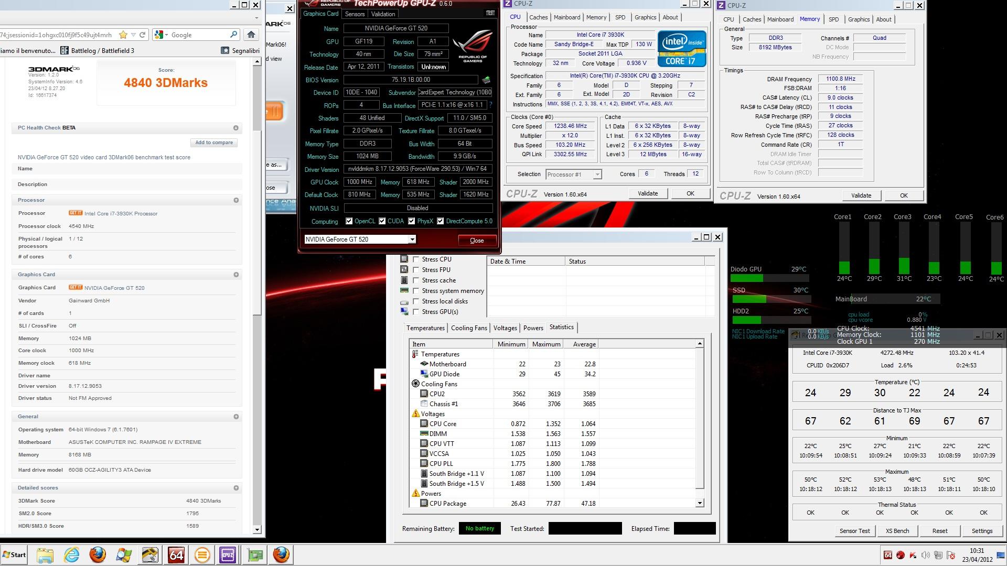Click the Windows Start button
The image size is (1007, 566).
coord(14,555)
